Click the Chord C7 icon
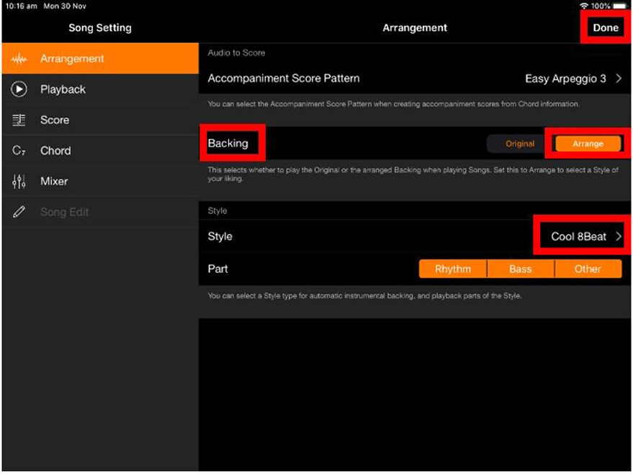 [x=19, y=151]
